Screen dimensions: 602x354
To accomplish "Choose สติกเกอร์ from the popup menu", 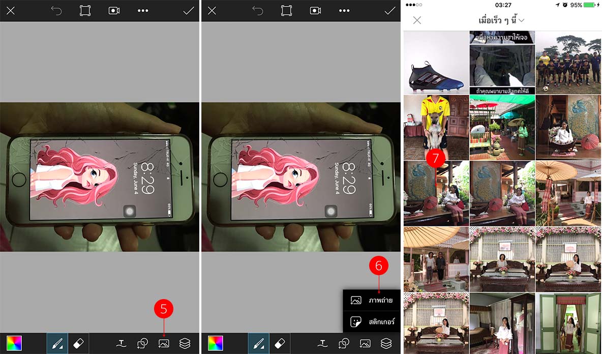I will [x=372, y=322].
